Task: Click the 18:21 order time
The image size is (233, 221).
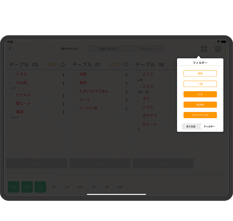Action: point(52,64)
